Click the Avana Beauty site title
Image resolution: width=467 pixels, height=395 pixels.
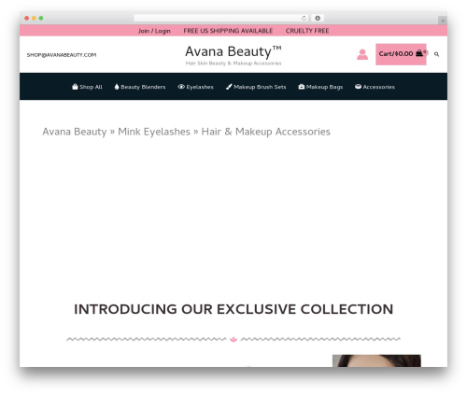pyautogui.click(x=233, y=51)
